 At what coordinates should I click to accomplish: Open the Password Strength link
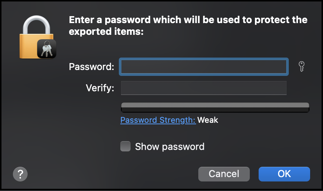pos(158,120)
